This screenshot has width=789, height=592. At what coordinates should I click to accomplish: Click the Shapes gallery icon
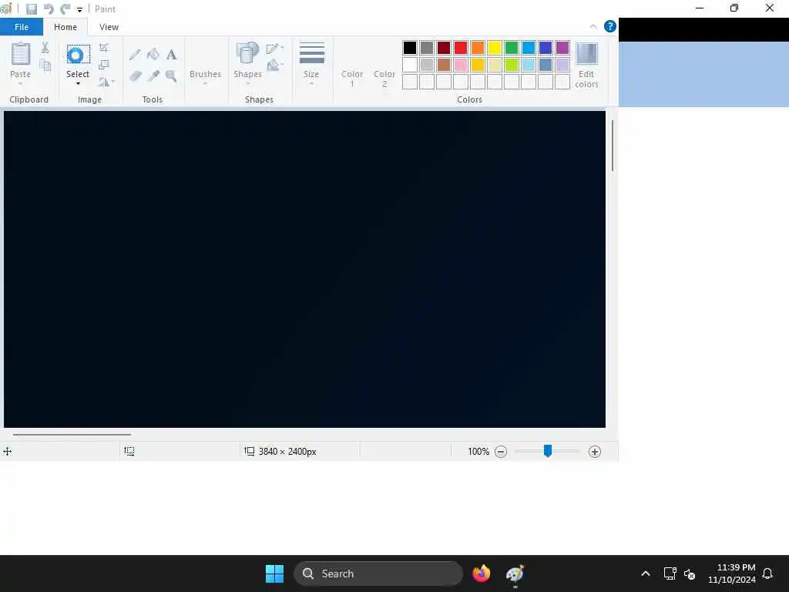[x=247, y=54]
